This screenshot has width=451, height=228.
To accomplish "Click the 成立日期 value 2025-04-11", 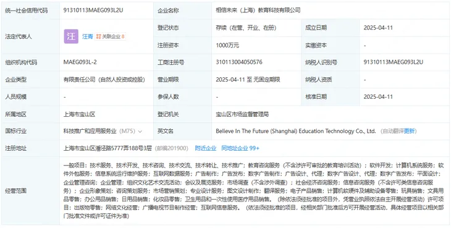I will click(378, 28).
